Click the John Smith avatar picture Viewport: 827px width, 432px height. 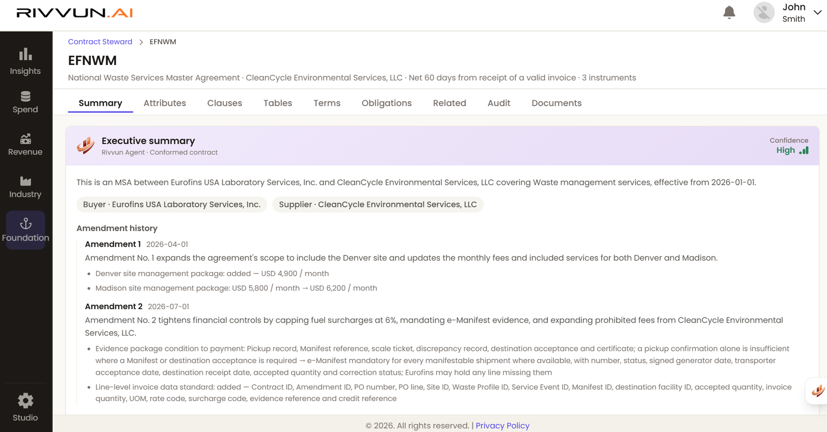tap(764, 12)
